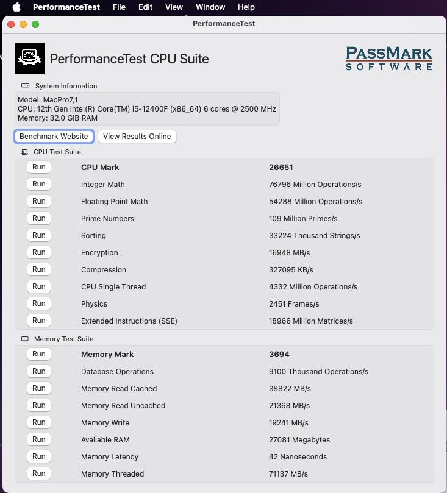The image size is (447, 493).
Task: Open the Apple menu icon
Action: [x=16, y=7]
